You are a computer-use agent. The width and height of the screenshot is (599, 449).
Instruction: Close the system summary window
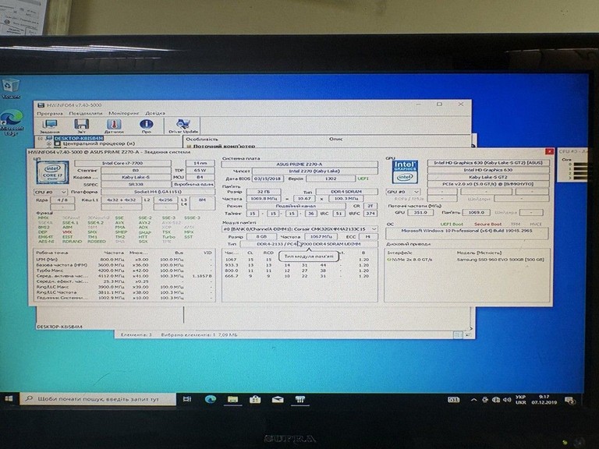(x=549, y=152)
